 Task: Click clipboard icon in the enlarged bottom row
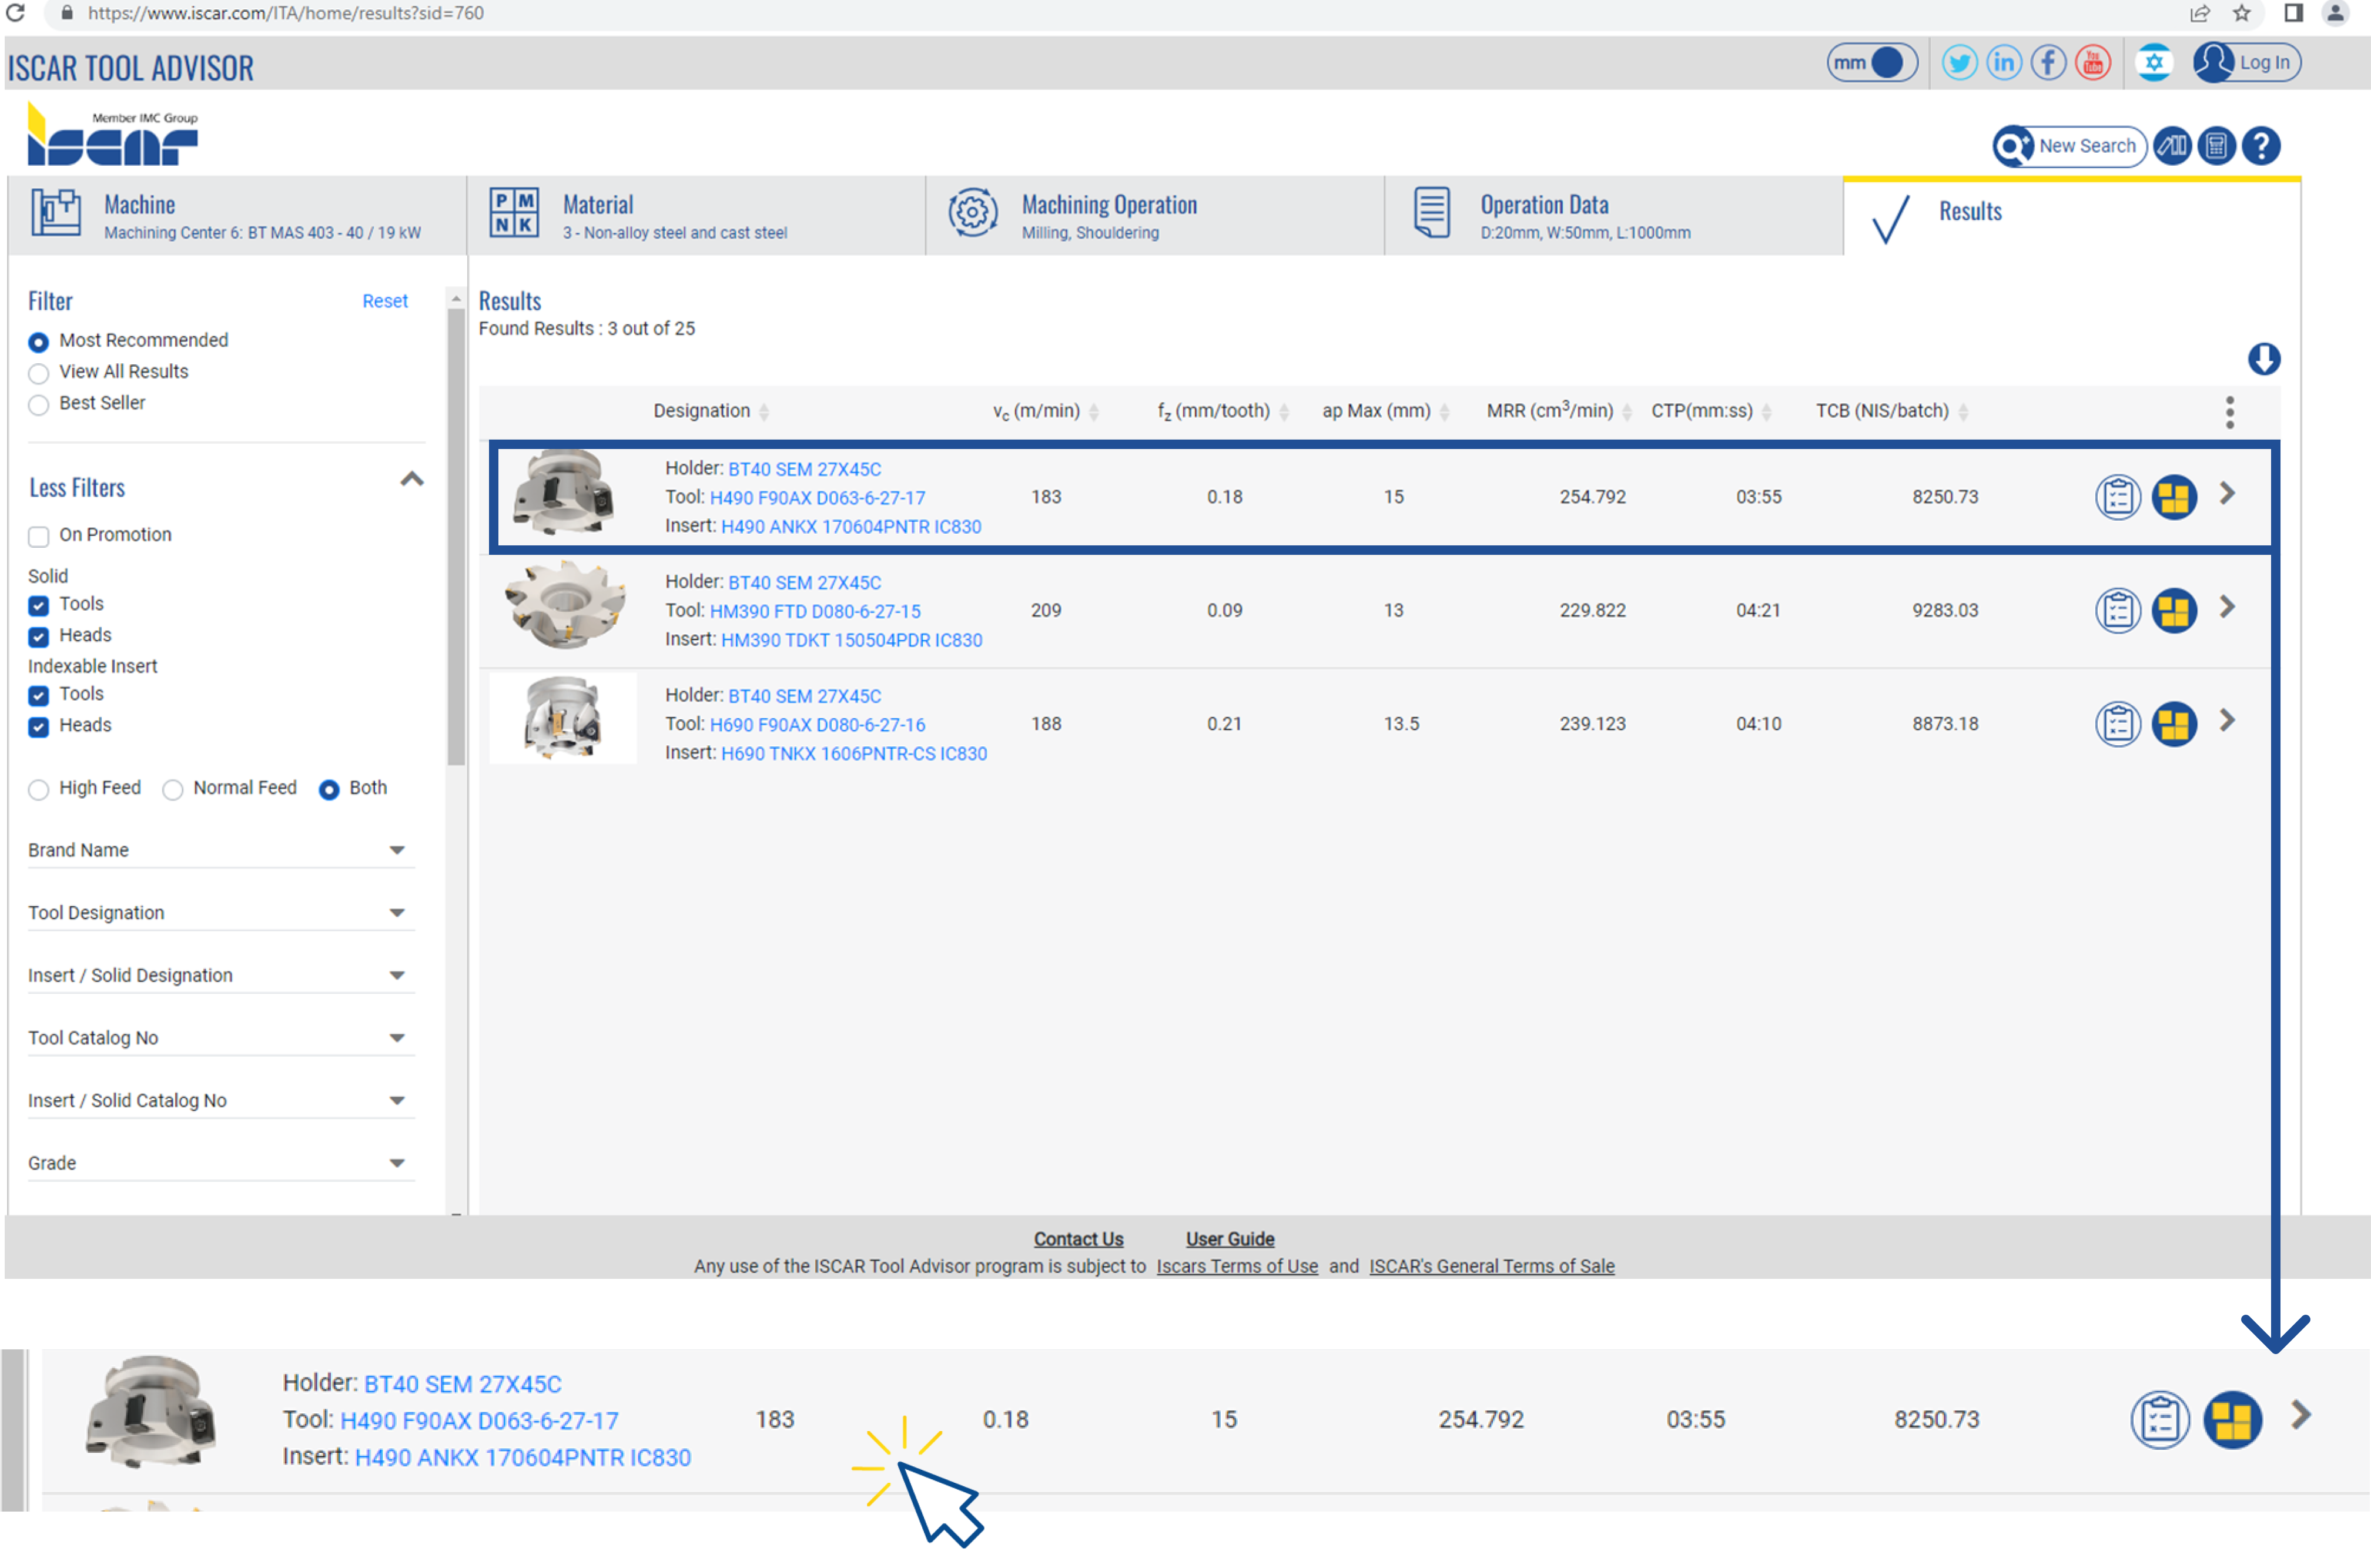pos(2160,1419)
